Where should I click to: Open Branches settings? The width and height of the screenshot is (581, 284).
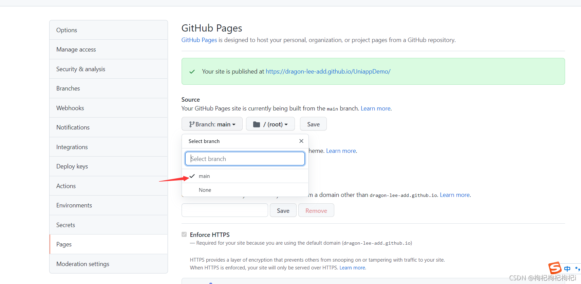109,88
